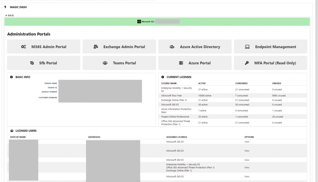Image resolution: width=318 pixels, height=182 pixels.
Task: Click the laptop icon on Endpoint Management
Action: 247,47
